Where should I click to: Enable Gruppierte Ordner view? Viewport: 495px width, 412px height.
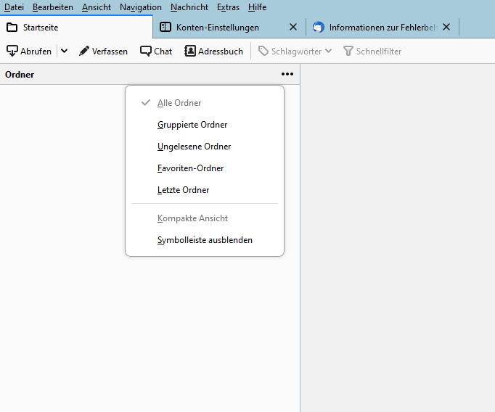192,125
